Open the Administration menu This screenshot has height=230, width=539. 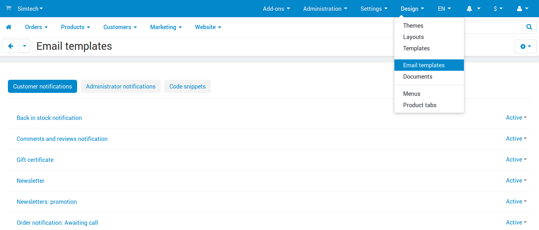[x=325, y=9]
